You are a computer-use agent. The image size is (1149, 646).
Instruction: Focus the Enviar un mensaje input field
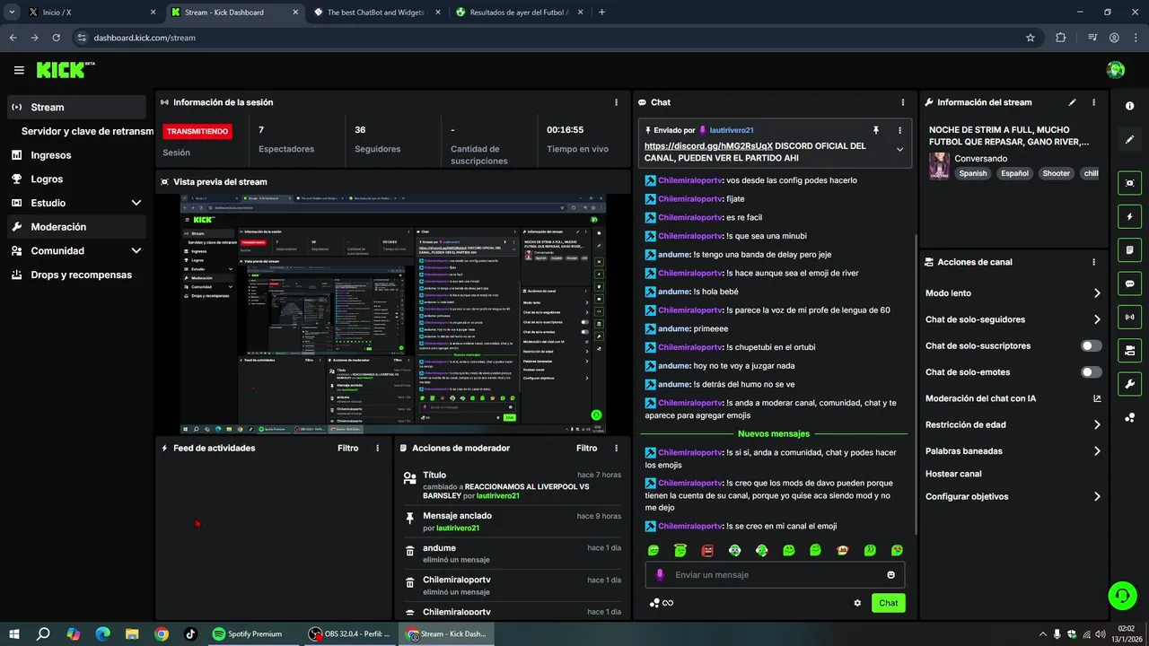pos(775,575)
